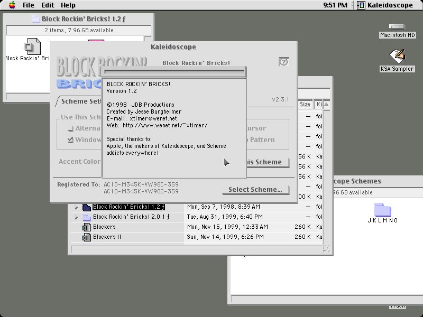Screen dimensions: 423x317
Task: Click date 'Tue, Aug 31, 1999, 6:40 PM'
Action: pyautogui.click(x=225, y=217)
